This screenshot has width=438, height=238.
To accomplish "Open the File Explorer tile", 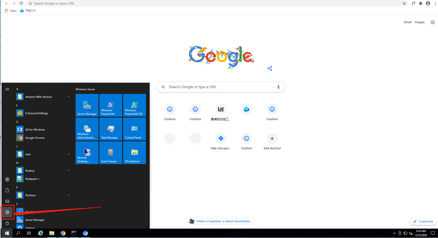I will [134, 153].
